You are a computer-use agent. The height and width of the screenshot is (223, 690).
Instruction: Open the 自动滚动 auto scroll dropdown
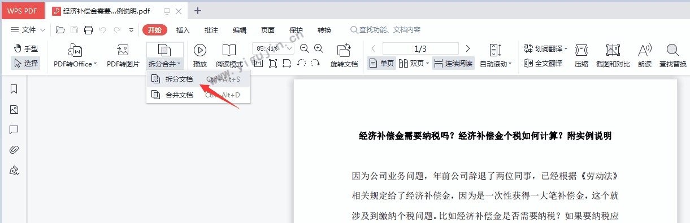click(x=496, y=56)
